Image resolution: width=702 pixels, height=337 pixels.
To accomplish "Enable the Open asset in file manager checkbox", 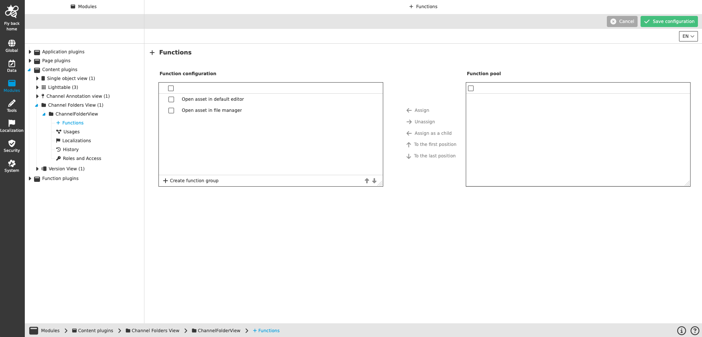I will pyautogui.click(x=171, y=110).
